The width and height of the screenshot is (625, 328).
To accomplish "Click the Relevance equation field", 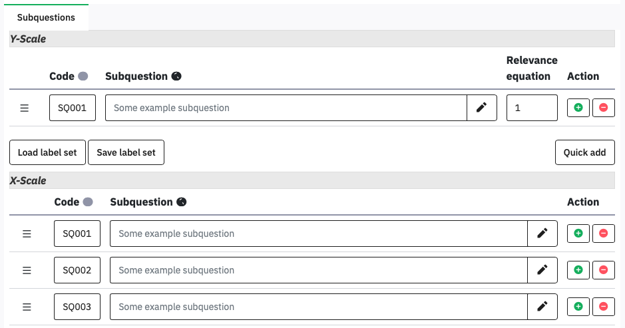I will point(531,108).
